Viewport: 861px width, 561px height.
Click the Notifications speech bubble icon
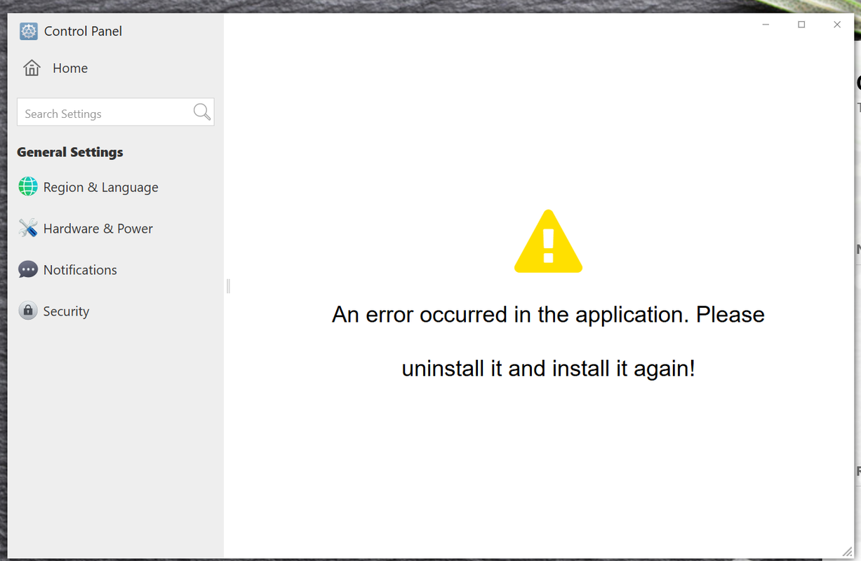(28, 269)
